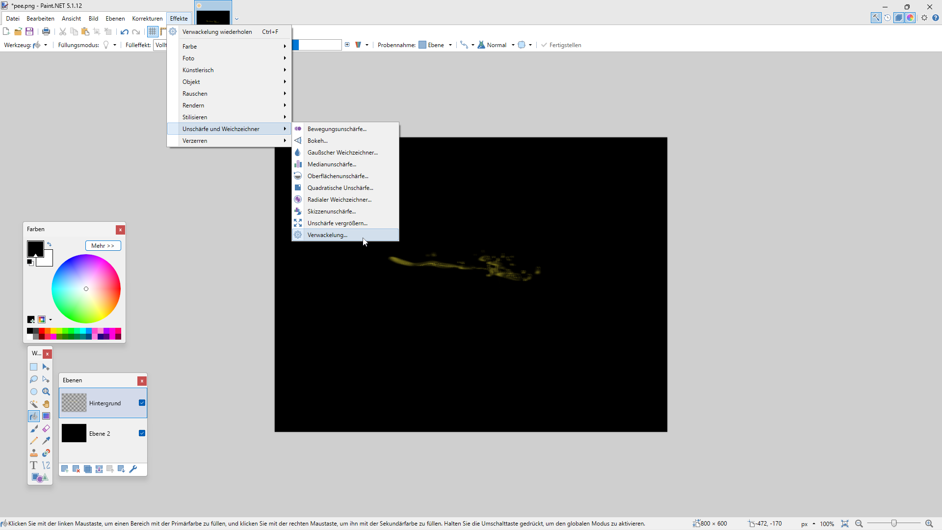Open the Normal blend mode dropdown
942x530 pixels.
point(497,45)
